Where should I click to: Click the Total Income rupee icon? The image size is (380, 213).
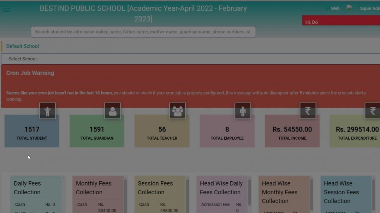(308, 111)
